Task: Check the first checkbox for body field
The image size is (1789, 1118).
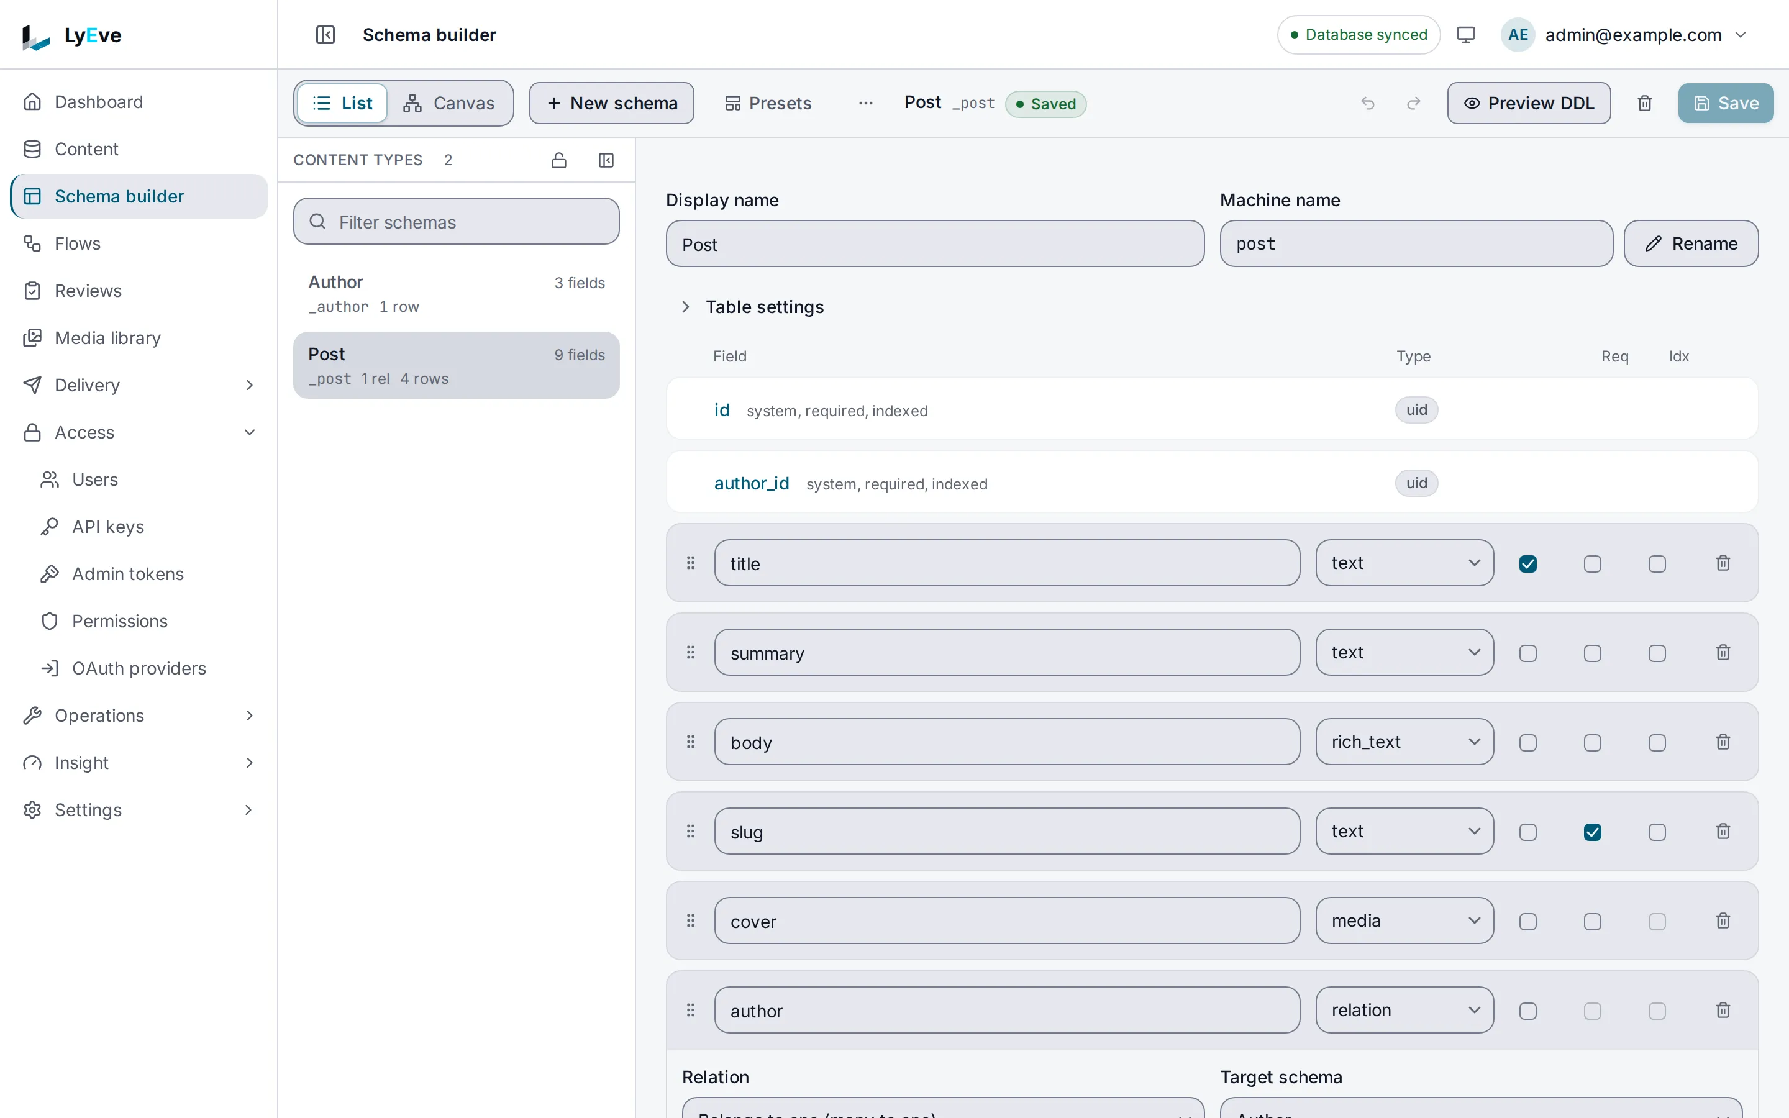Action: point(1528,743)
